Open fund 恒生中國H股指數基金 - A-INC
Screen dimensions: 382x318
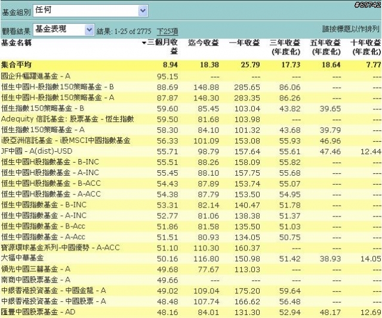click(50, 173)
